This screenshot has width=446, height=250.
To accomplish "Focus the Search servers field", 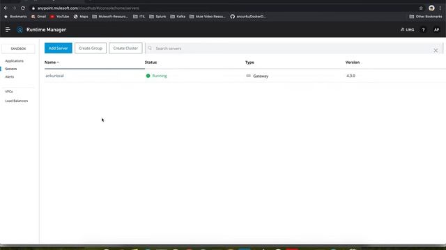I will (x=294, y=49).
